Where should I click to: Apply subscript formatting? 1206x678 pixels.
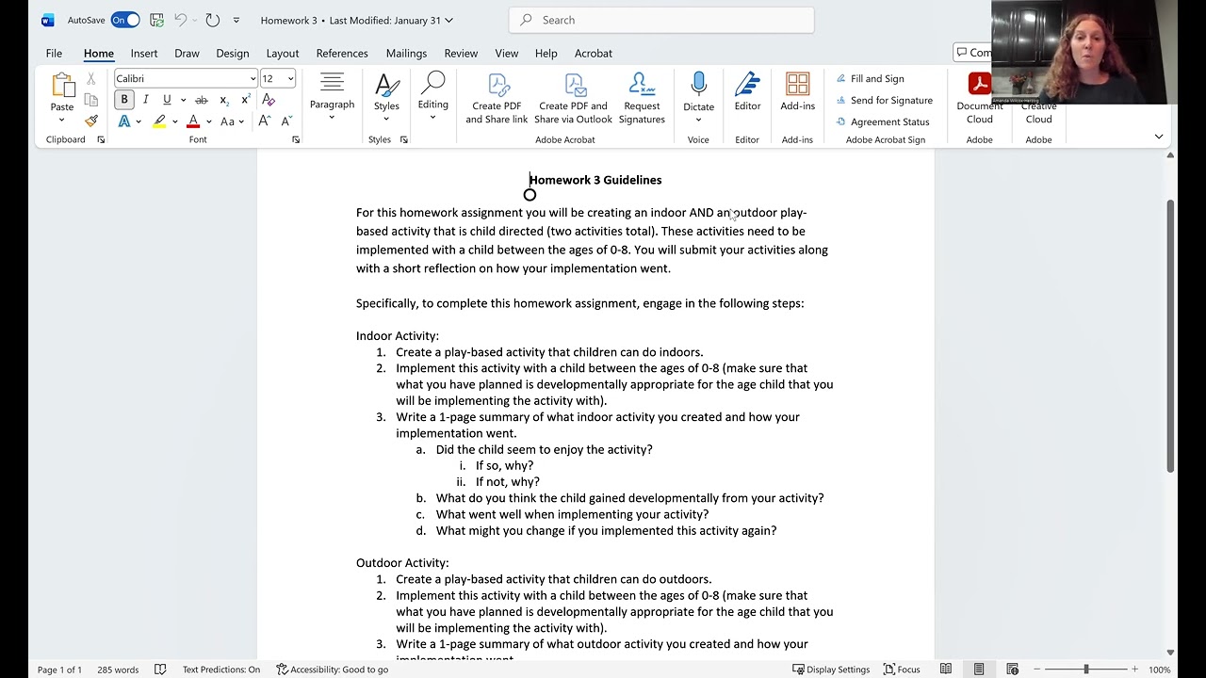pyautogui.click(x=224, y=100)
